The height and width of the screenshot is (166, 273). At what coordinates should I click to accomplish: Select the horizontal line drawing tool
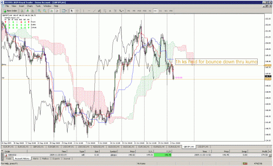tap(89, 11)
